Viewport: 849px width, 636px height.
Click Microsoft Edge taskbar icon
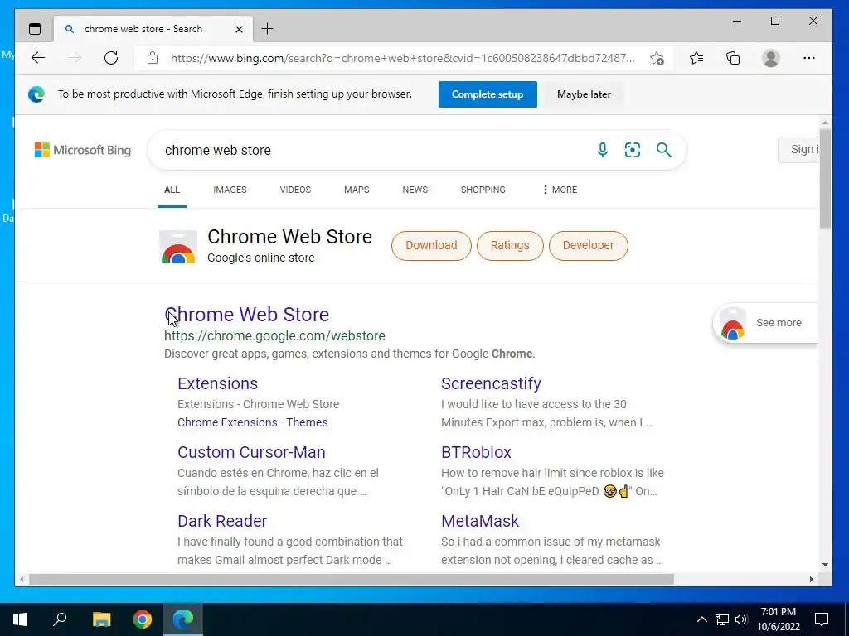183,619
